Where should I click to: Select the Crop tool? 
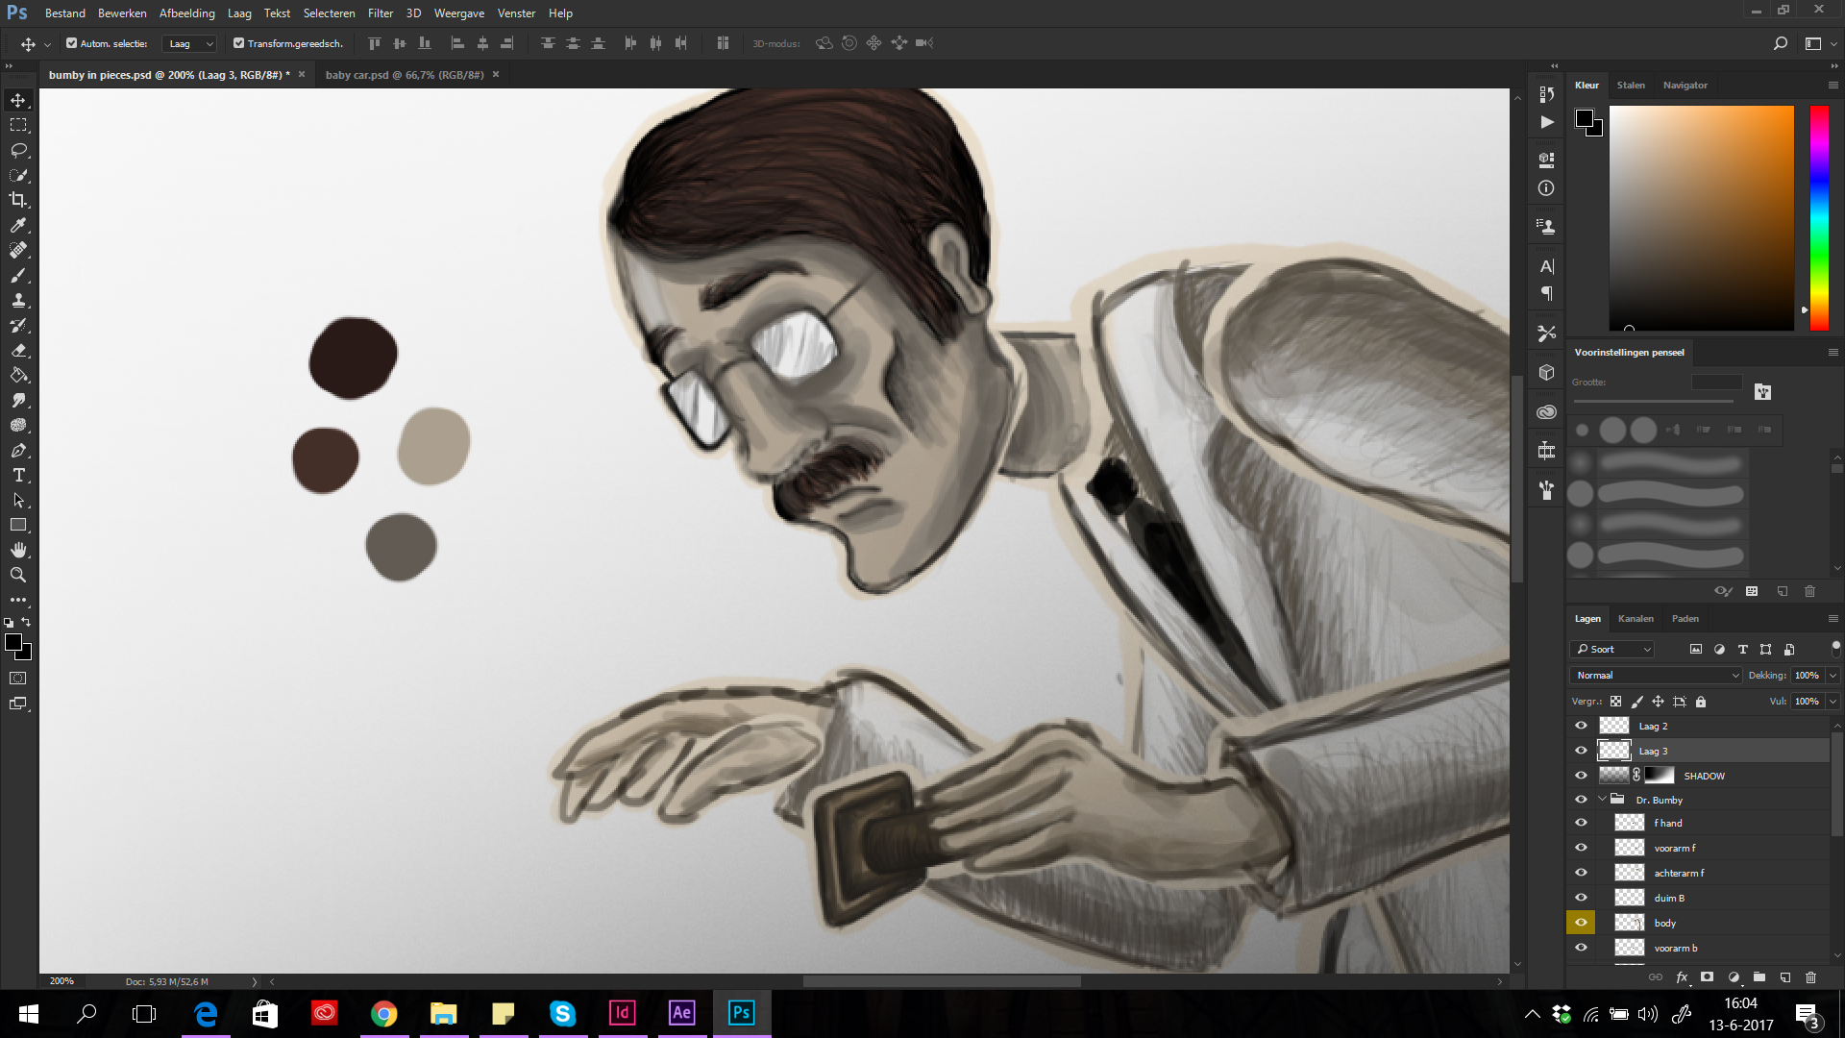click(18, 200)
